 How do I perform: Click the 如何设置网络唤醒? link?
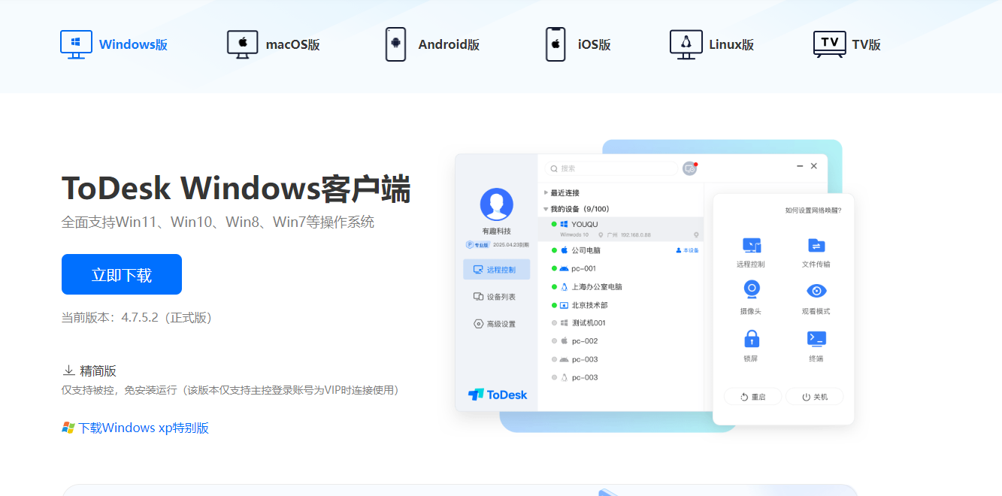813,210
